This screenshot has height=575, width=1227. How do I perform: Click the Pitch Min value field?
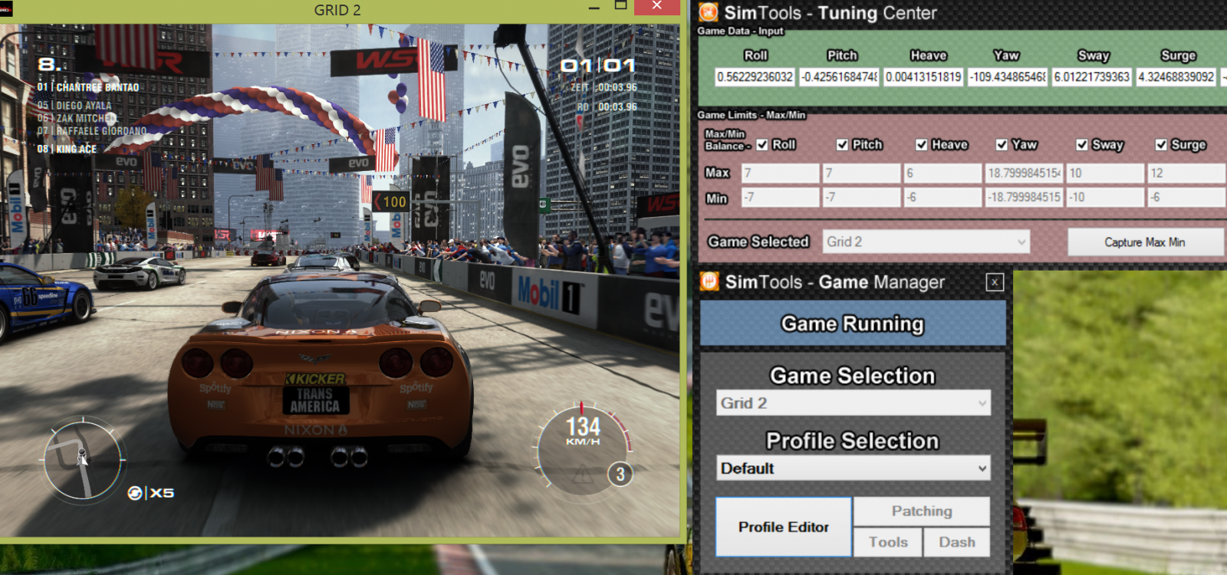(x=861, y=198)
